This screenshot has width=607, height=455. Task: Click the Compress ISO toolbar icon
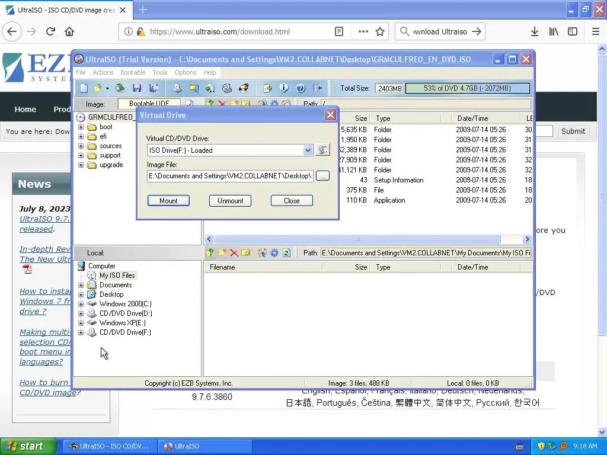coord(194,88)
